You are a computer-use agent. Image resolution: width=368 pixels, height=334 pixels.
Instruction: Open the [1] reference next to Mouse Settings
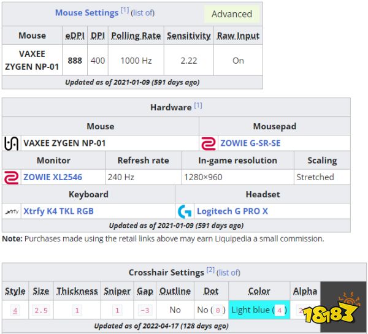tap(125, 10)
